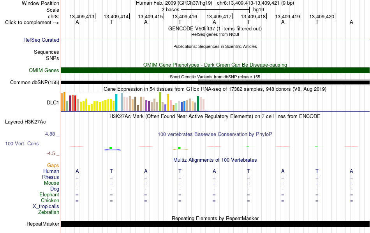Viewport: 370px width, 233px height.
Task: Click the orange 'Gaps' row label
Action: coord(53,165)
